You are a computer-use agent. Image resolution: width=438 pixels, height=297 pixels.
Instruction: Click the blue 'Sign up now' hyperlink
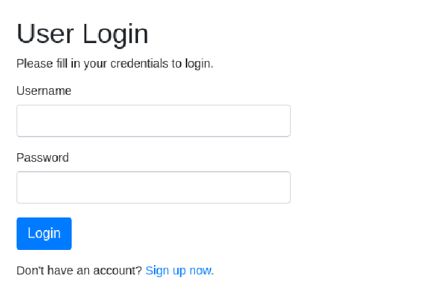point(178,270)
